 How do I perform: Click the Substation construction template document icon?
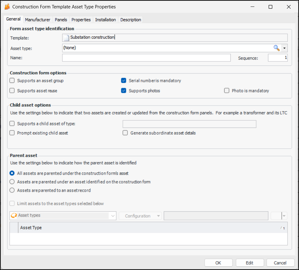pyautogui.click(x=66, y=38)
